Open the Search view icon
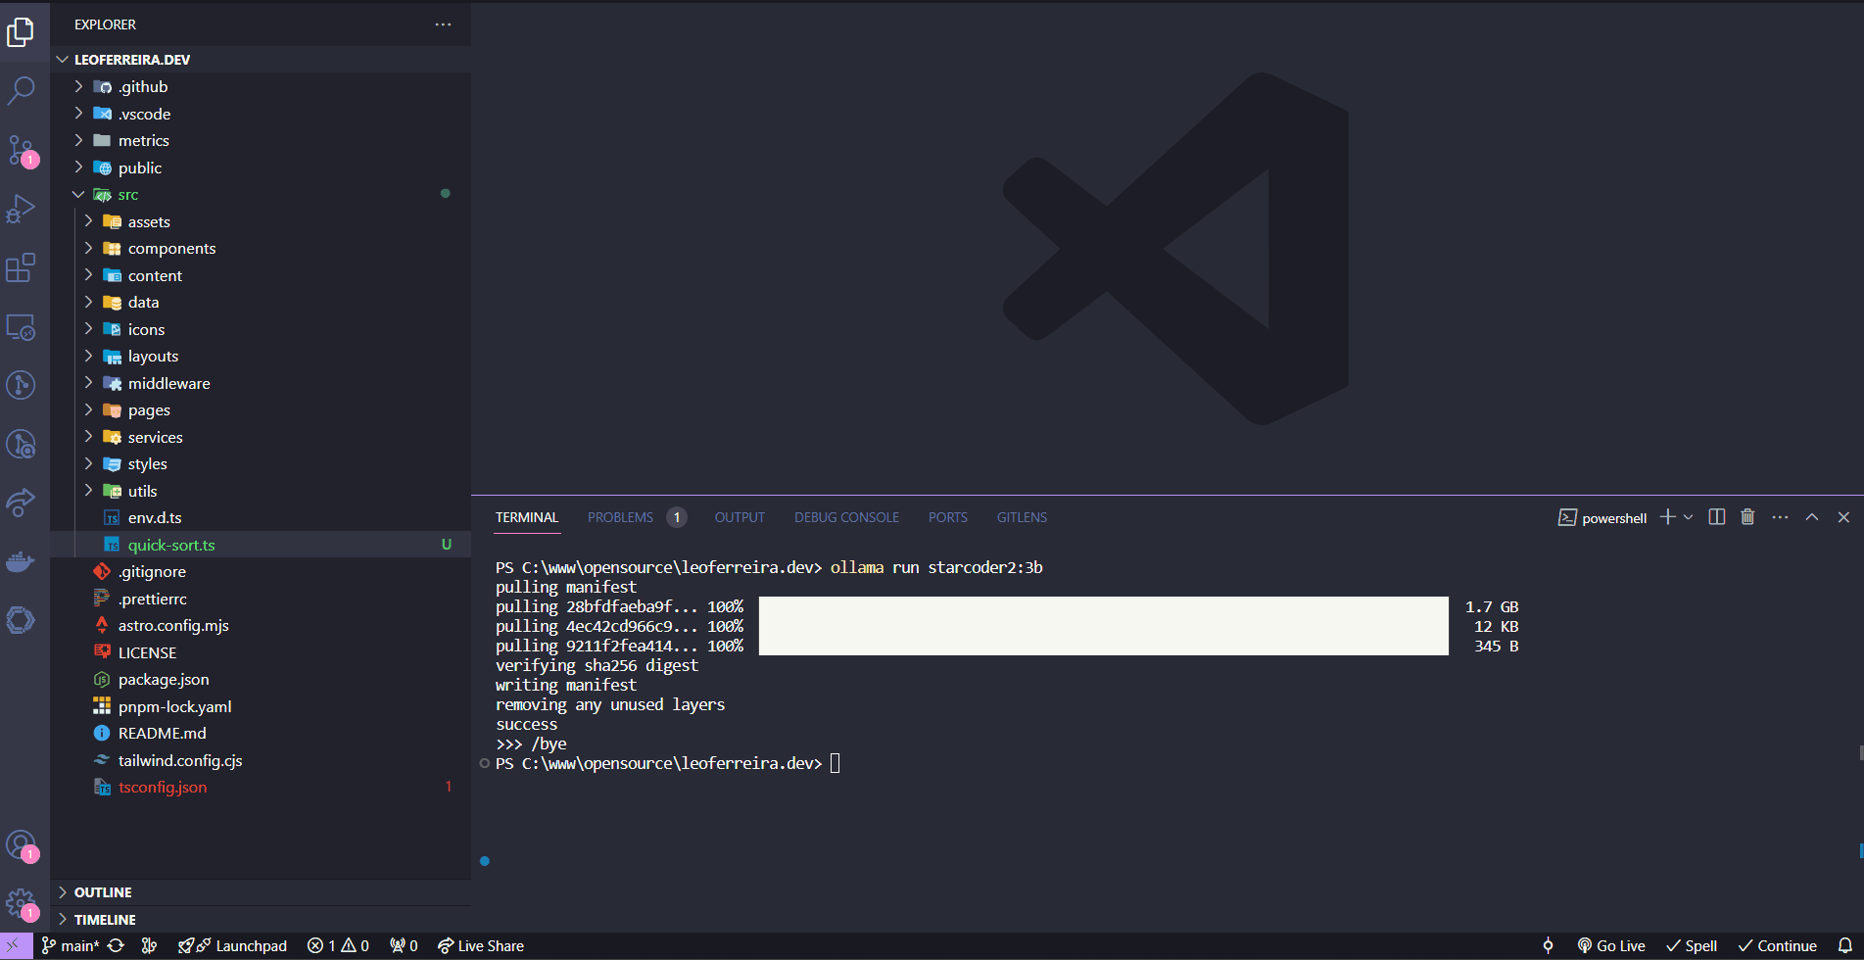This screenshot has width=1864, height=960. (21, 90)
